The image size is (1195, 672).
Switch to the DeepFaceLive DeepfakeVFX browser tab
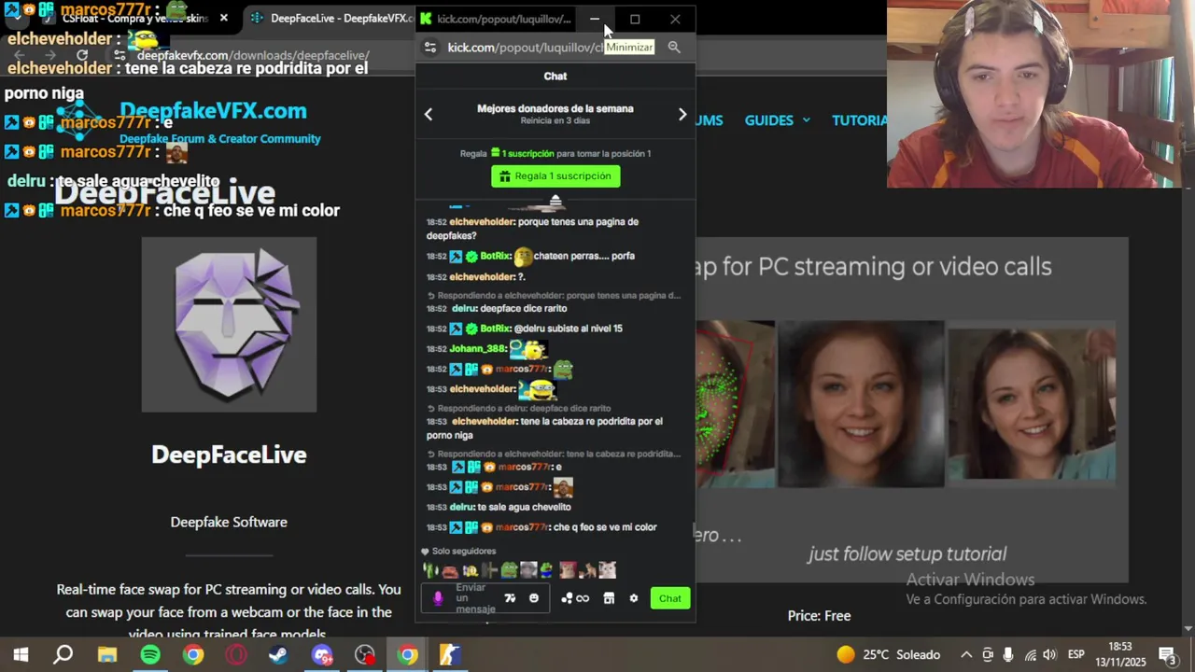[x=331, y=19]
